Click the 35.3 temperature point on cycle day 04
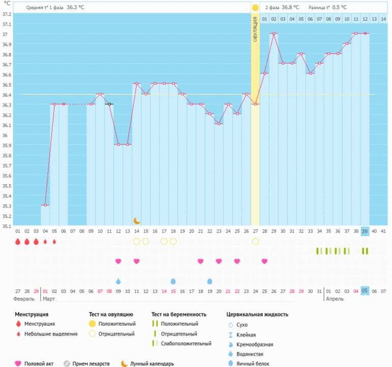The image size is (392, 367). tap(45, 205)
